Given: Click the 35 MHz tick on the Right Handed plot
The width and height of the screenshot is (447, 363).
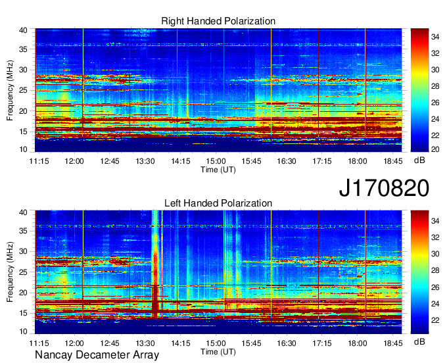Looking at the screenshot, I should [23, 49].
